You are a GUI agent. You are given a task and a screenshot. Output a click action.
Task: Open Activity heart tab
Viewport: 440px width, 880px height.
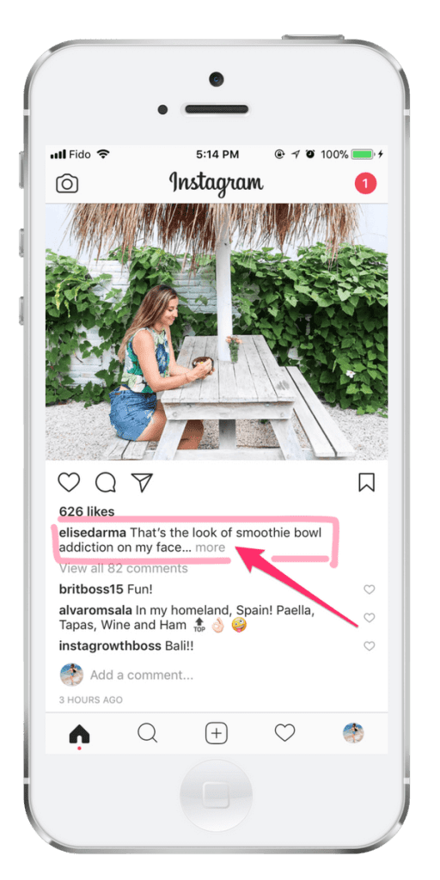[284, 733]
